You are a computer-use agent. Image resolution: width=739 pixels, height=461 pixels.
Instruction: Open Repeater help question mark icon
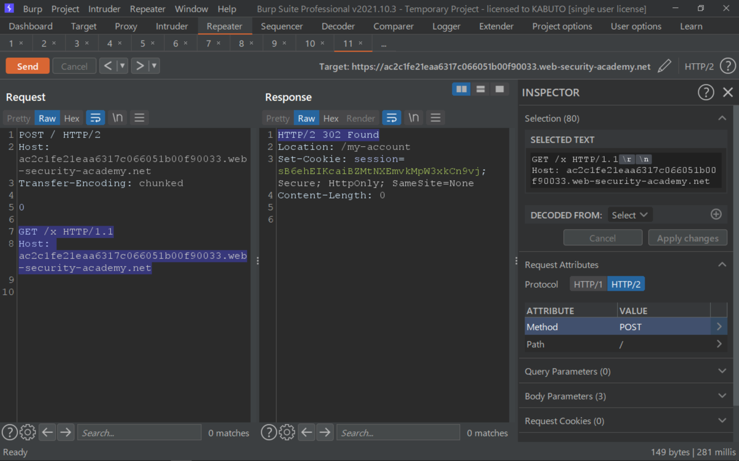[x=727, y=66]
